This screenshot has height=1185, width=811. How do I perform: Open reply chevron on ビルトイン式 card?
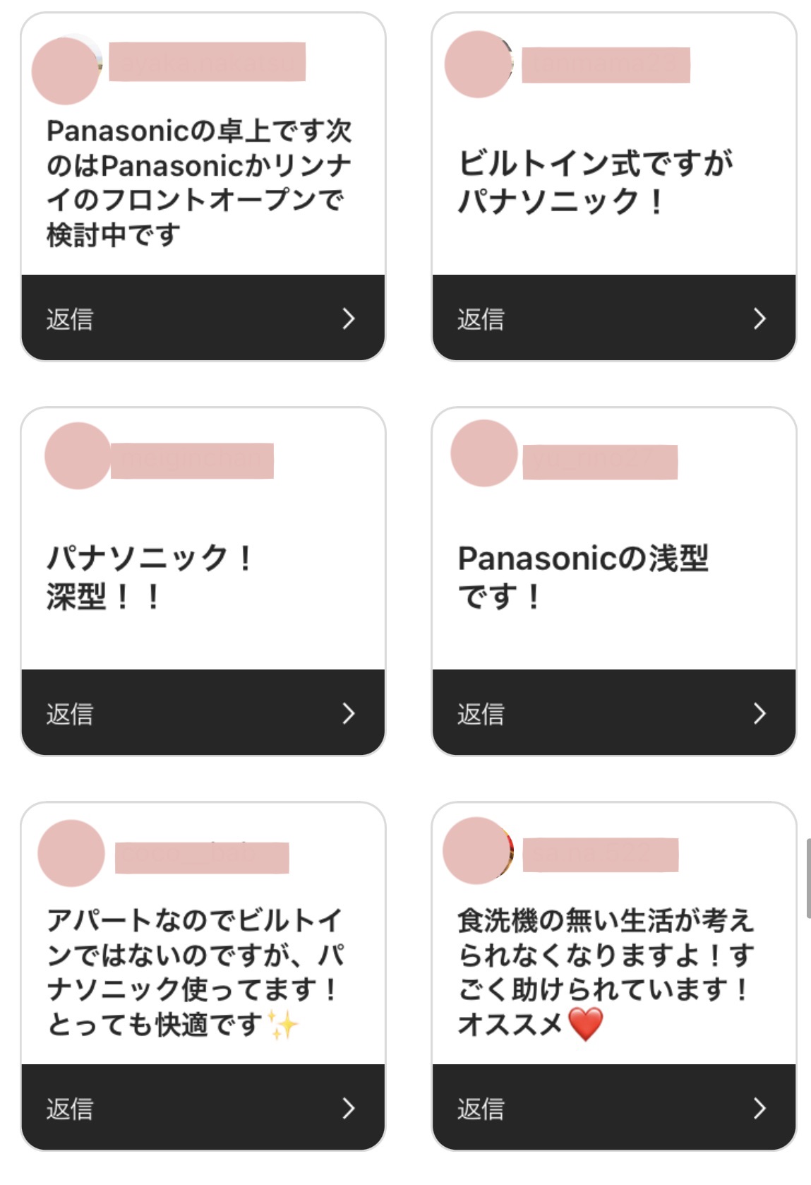759,318
